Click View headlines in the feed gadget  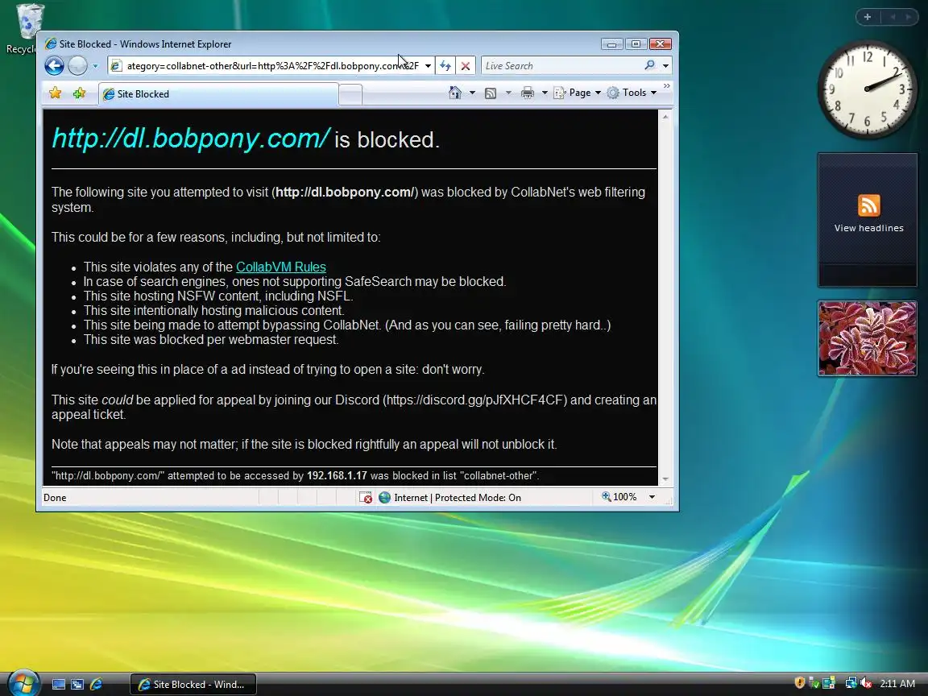click(x=869, y=228)
